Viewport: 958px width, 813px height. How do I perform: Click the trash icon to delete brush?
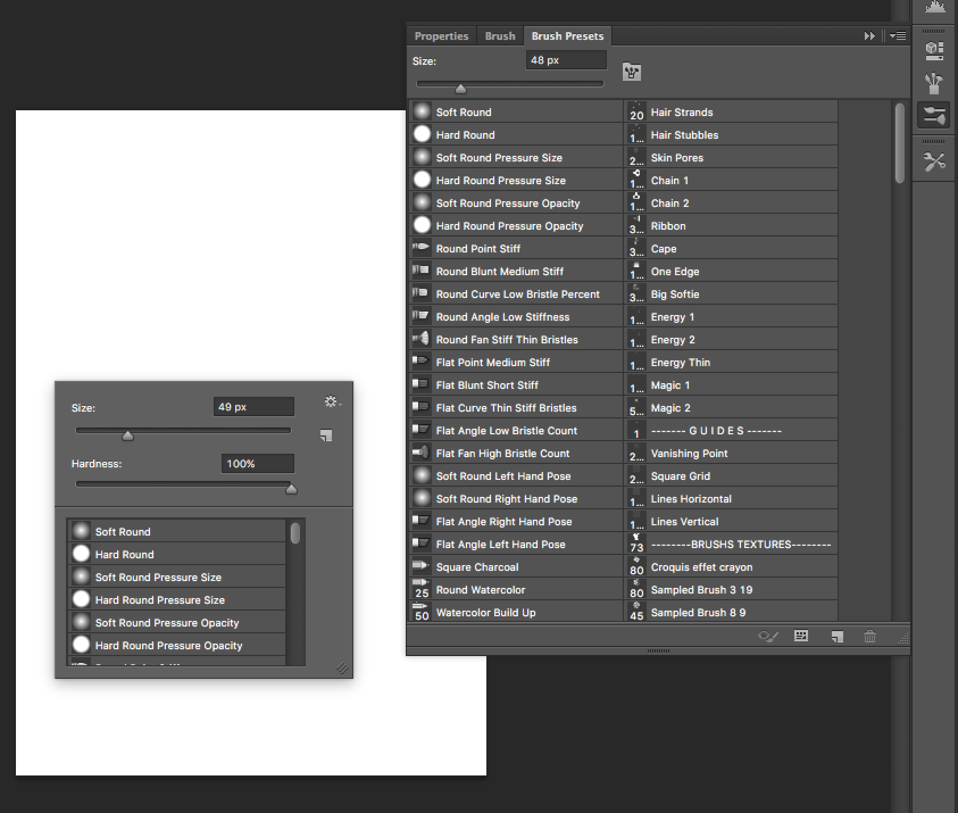(869, 636)
